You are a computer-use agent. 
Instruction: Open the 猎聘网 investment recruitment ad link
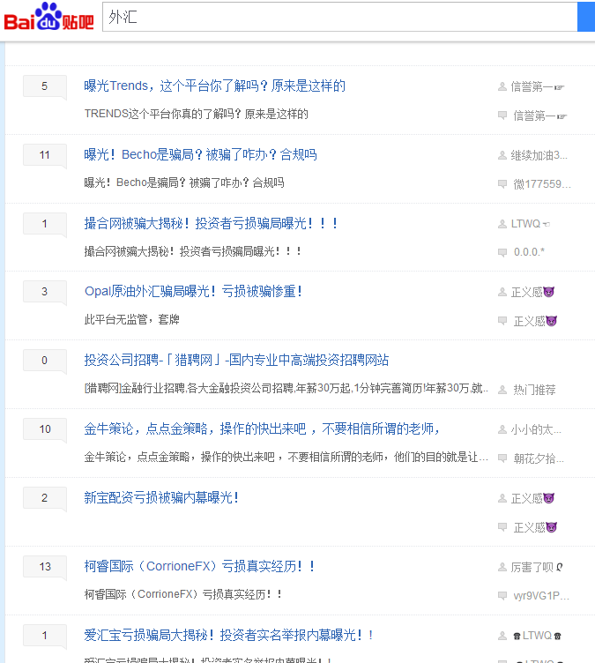point(236,361)
